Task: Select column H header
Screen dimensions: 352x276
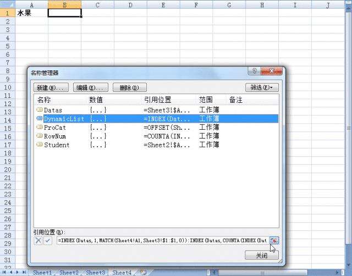Action: (262, 4)
